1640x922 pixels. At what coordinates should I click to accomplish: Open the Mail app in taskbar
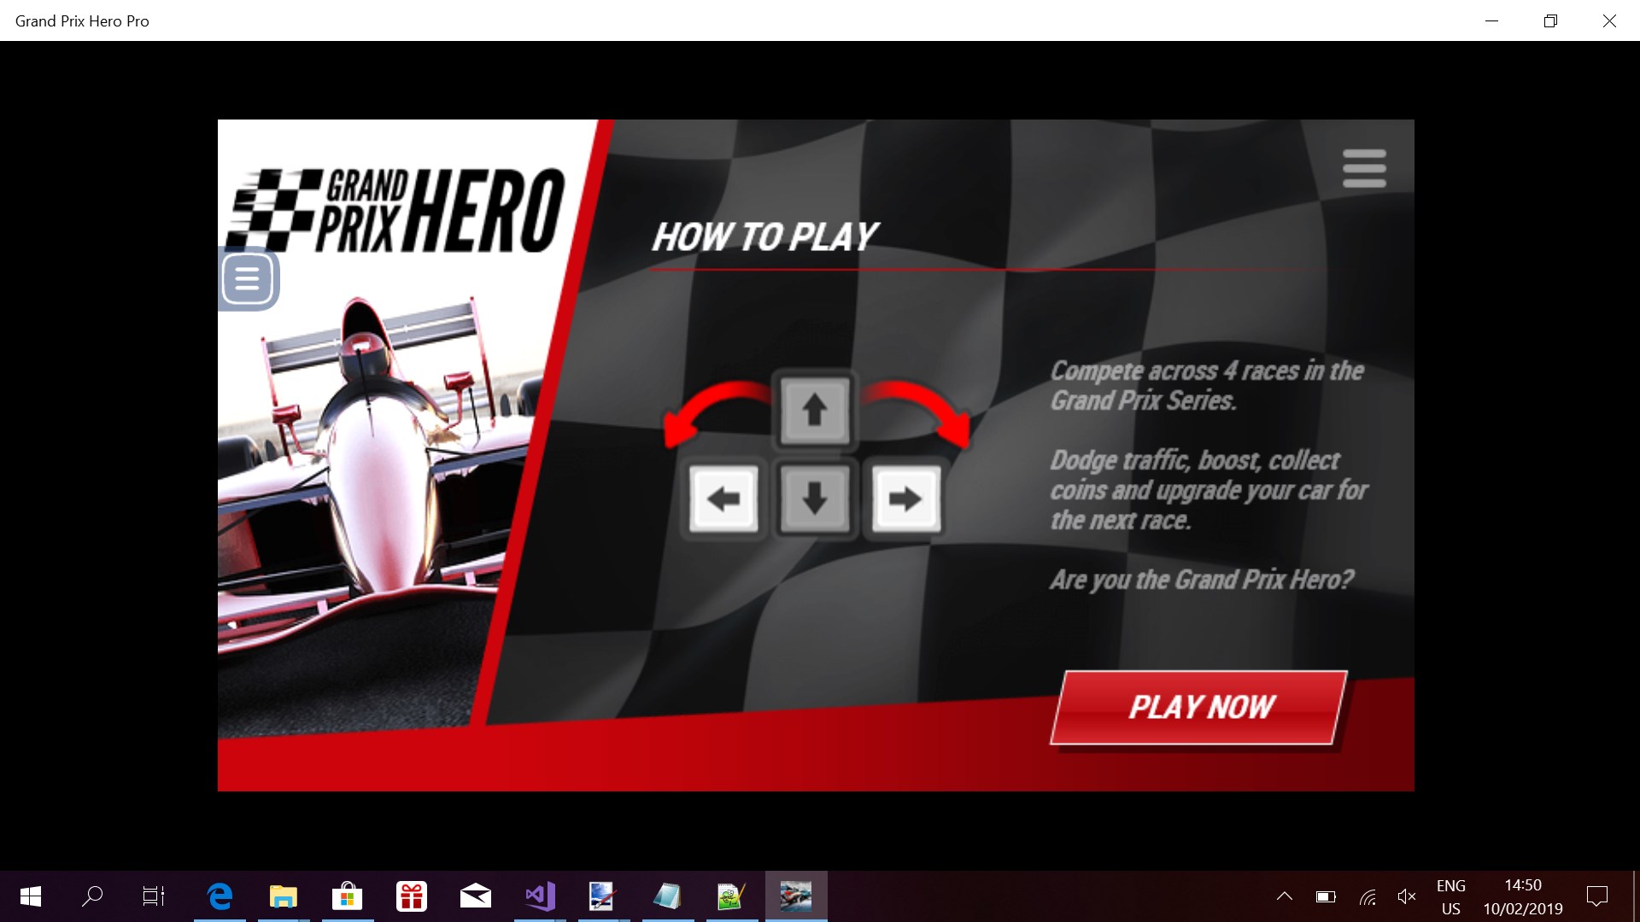point(475,896)
